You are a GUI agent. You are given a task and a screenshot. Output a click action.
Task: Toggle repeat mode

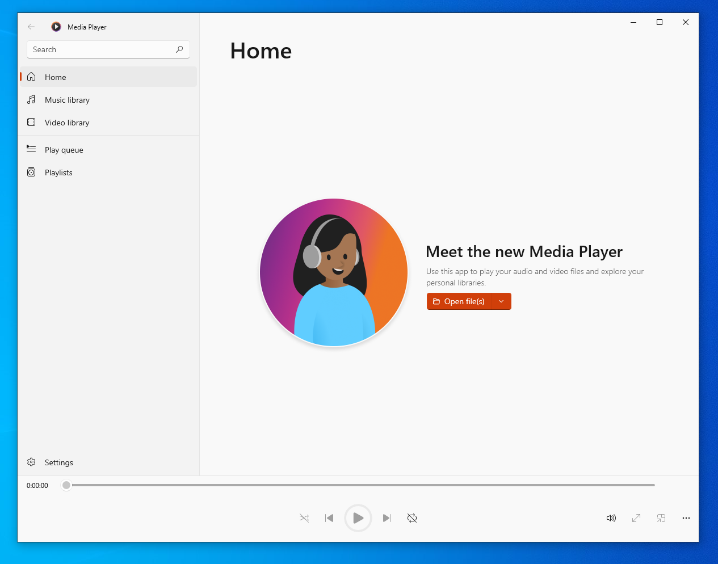pos(412,518)
